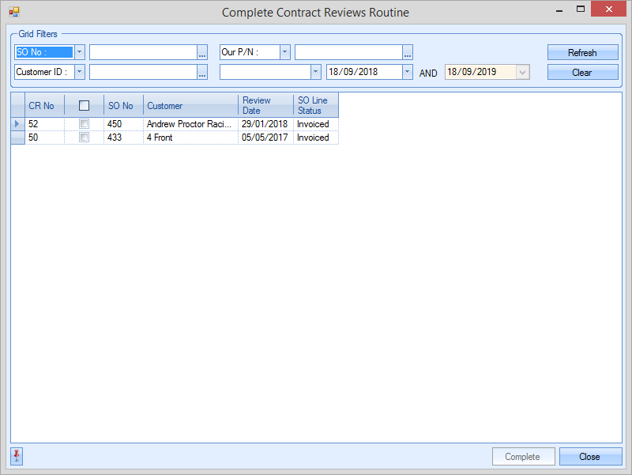Sort grid by Review Date column header

(265, 105)
